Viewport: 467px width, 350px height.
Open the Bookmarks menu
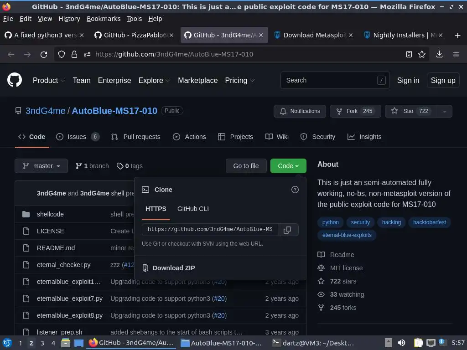pos(104,19)
